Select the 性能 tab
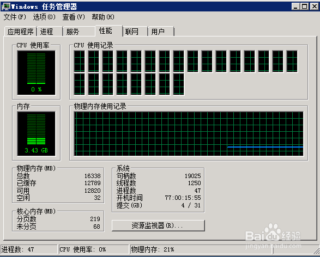320x257 pixels. [109, 31]
